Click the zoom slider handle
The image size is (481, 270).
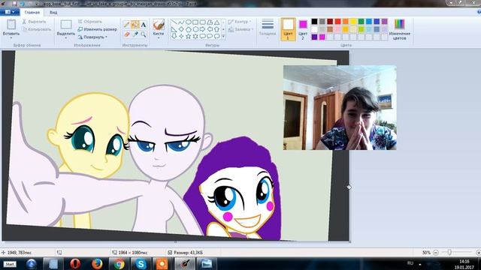(449, 252)
